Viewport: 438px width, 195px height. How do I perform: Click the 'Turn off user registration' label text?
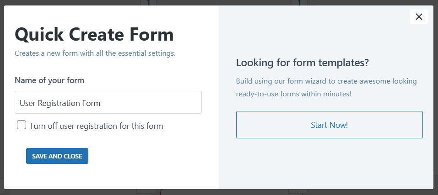pos(97,126)
